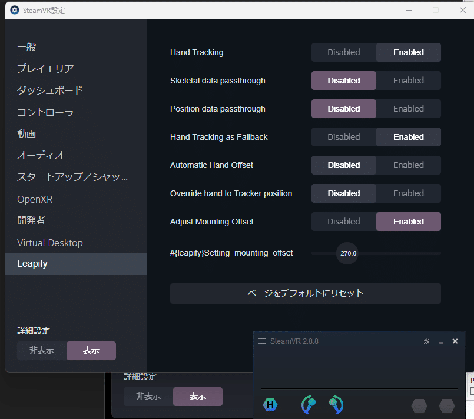Screen dimensions: 474x419
Task: Minimize the SteamVR 2.8.8 status window
Action: point(441,342)
